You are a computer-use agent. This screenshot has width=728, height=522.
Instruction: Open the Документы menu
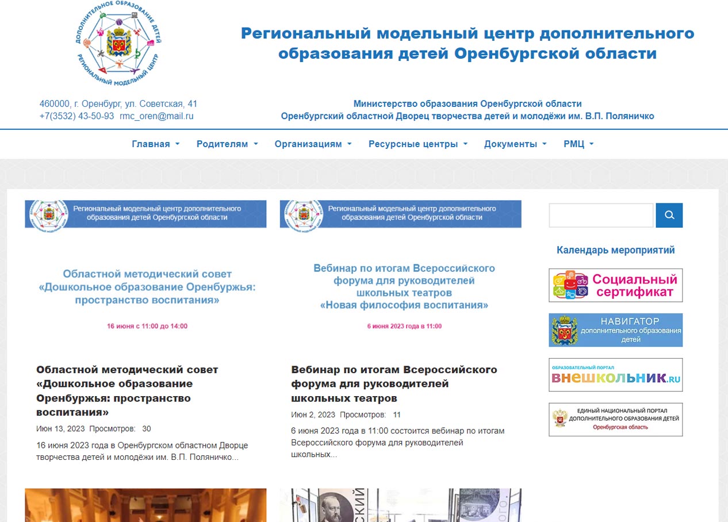515,144
